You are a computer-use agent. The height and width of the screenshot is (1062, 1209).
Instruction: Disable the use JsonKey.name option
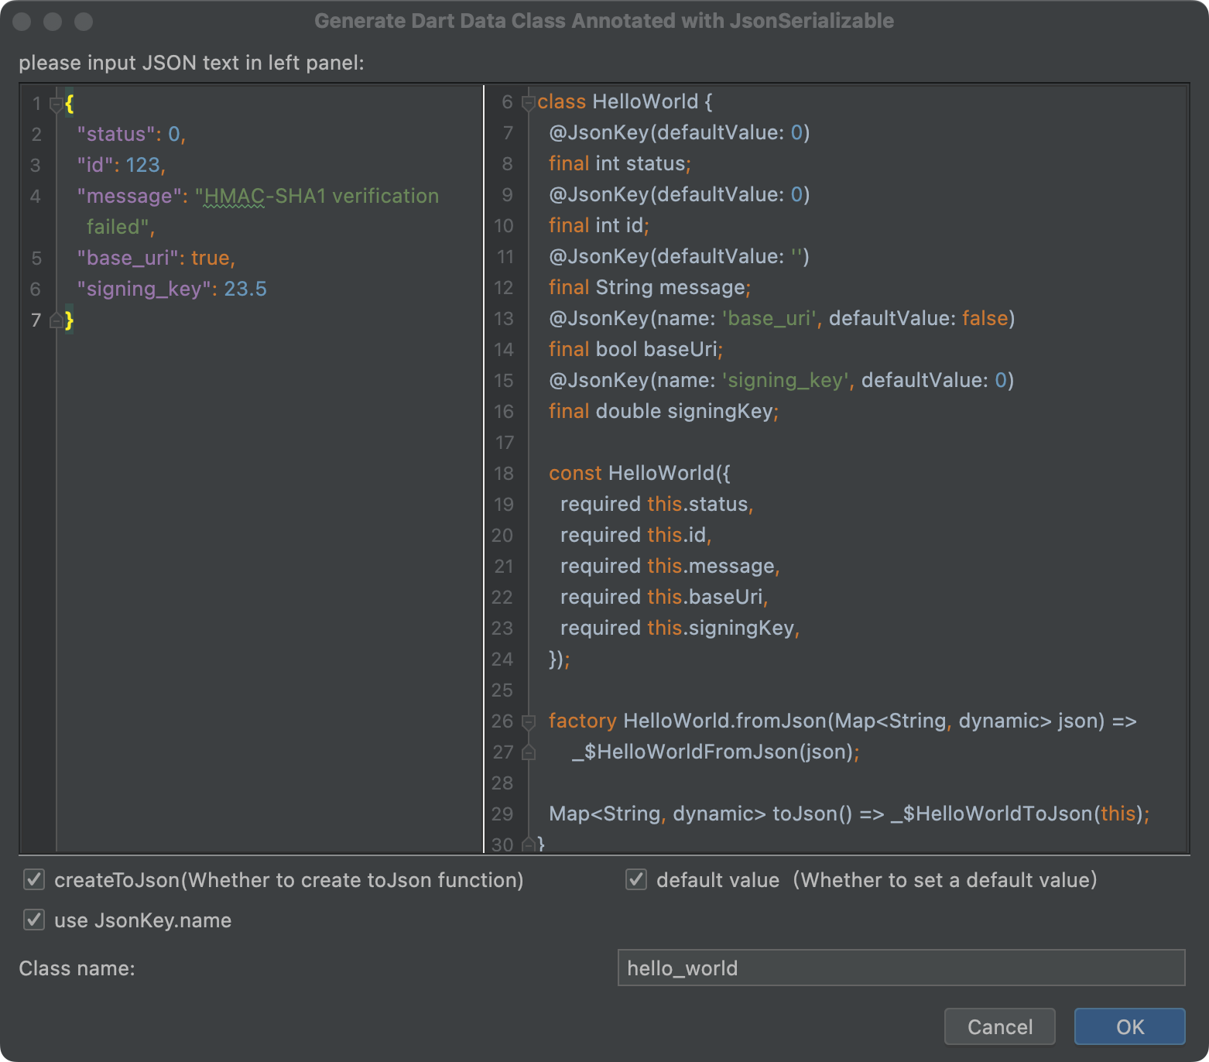click(x=34, y=920)
